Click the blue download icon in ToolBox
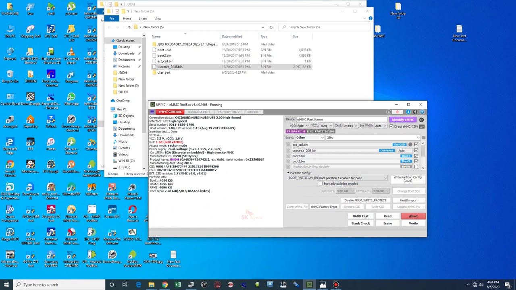Image resolution: width=516 pixels, height=290 pixels. (408, 112)
